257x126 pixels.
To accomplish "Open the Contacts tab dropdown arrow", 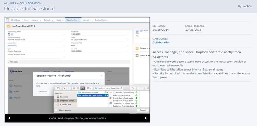I will [x=53, y=20].
